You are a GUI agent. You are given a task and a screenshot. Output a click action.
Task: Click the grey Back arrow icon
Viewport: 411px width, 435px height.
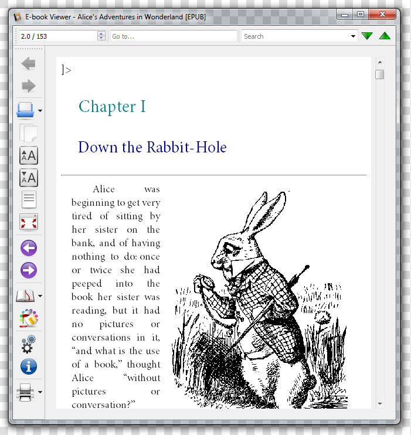(x=28, y=63)
